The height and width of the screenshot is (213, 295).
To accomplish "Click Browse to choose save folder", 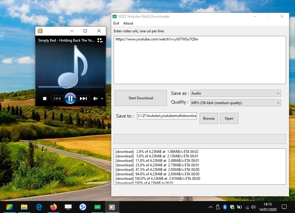I will click(x=209, y=118).
